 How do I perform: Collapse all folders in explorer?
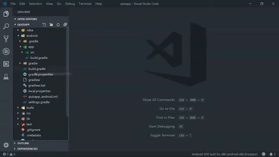[65, 24]
